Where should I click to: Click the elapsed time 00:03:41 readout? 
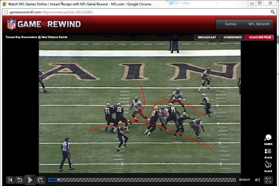coord(245,180)
